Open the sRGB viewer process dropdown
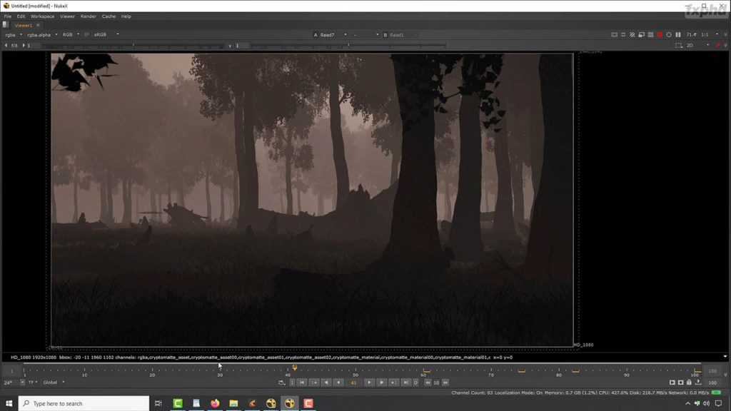This screenshot has width=731, height=411. (106, 35)
